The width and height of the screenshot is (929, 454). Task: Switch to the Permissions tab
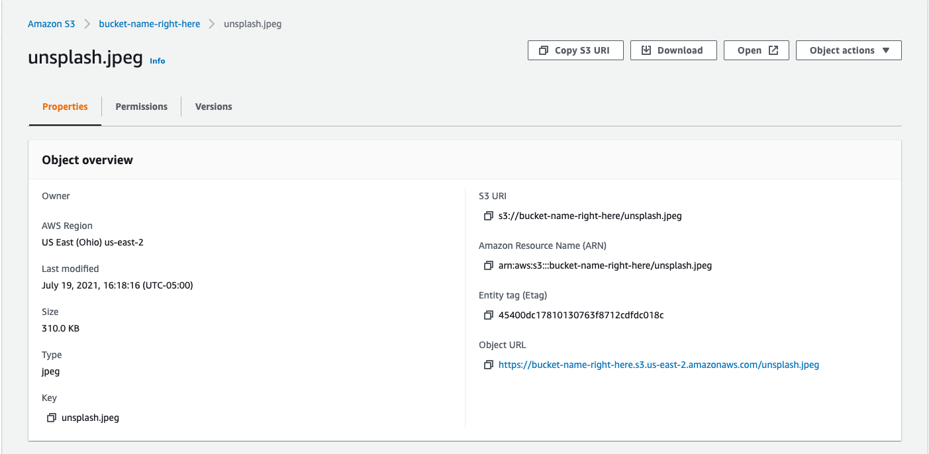142,107
